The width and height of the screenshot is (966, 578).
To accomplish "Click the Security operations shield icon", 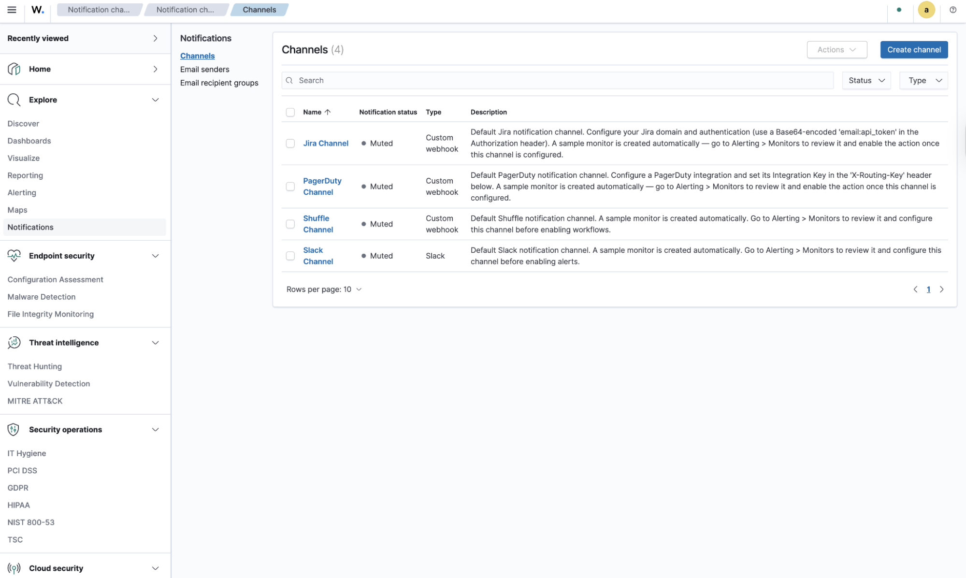I will click(x=14, y=430).
